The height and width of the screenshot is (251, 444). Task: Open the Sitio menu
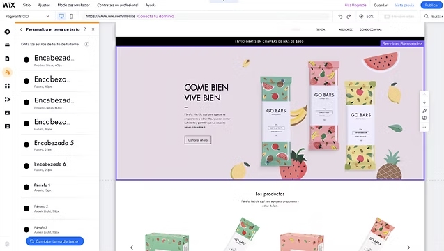click(x=26, y=5)
